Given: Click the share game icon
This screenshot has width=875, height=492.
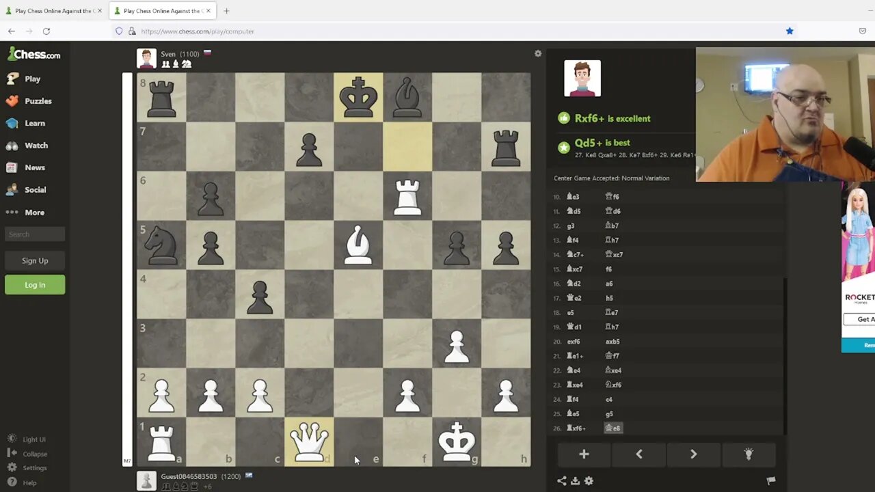Looking at the screenshot, I should [x=562, y=481].
